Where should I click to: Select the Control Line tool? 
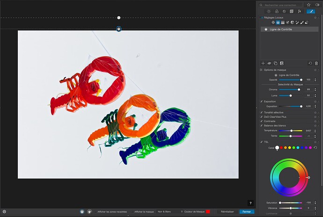[278, 22]
